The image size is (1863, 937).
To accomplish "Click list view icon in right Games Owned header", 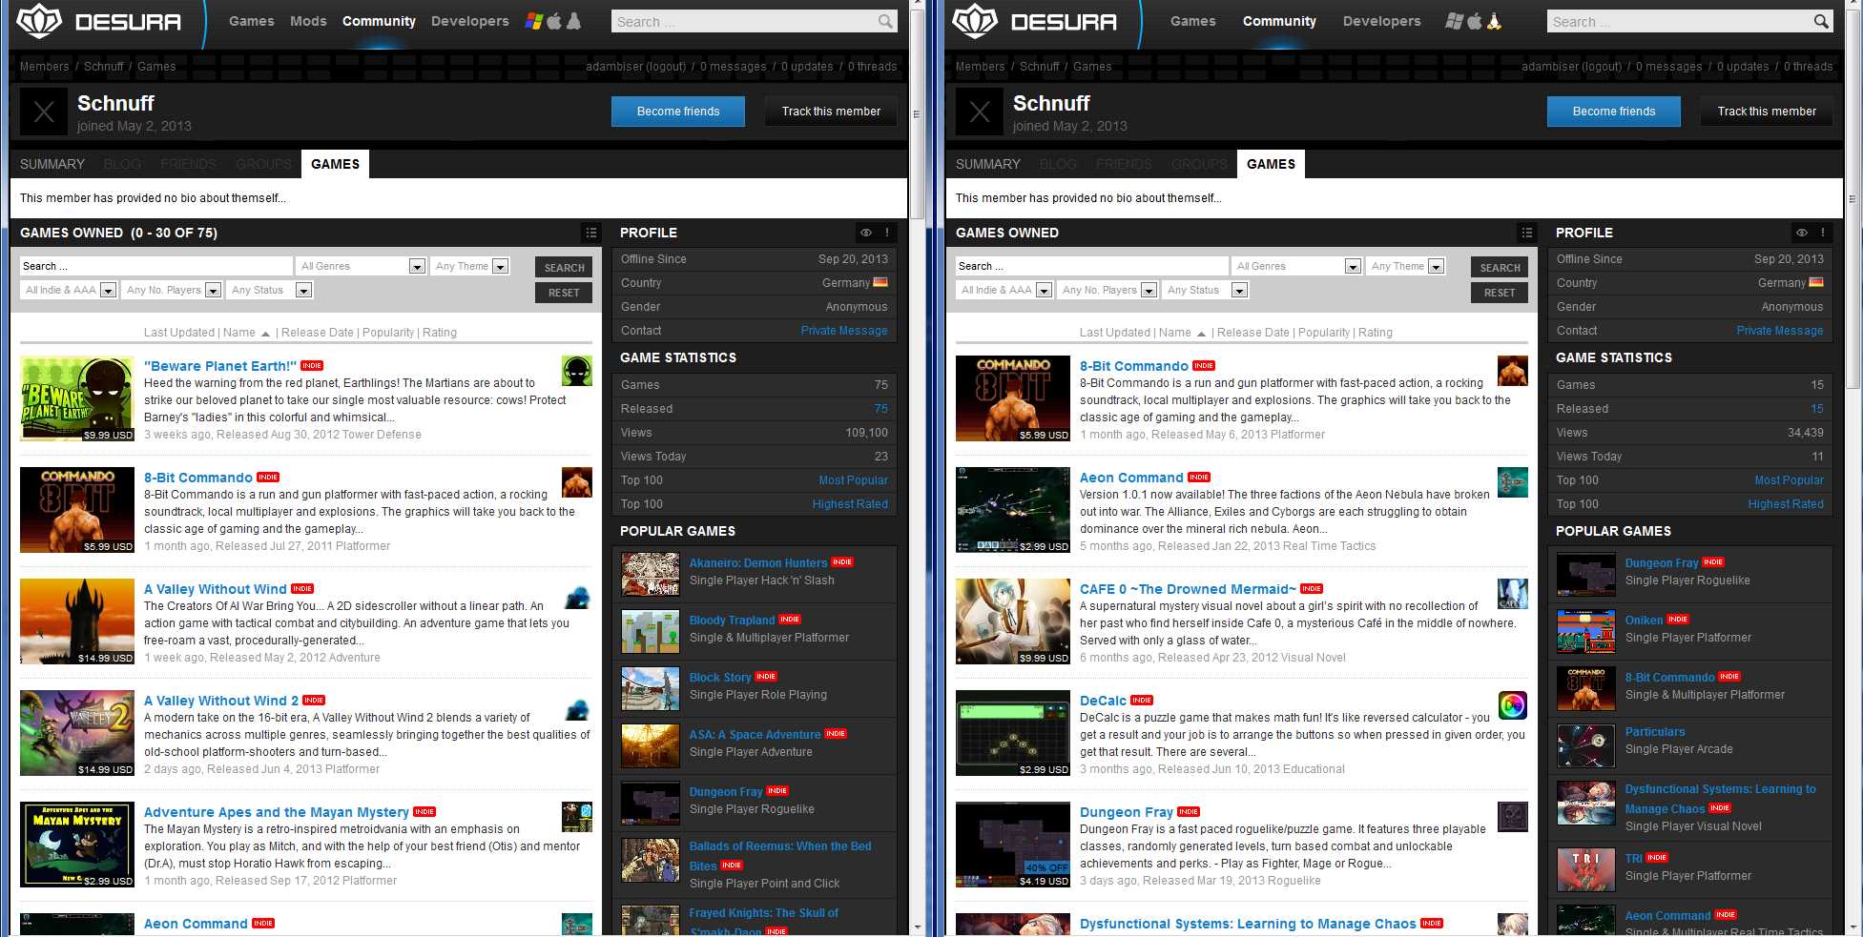I will click(1527, 233).
